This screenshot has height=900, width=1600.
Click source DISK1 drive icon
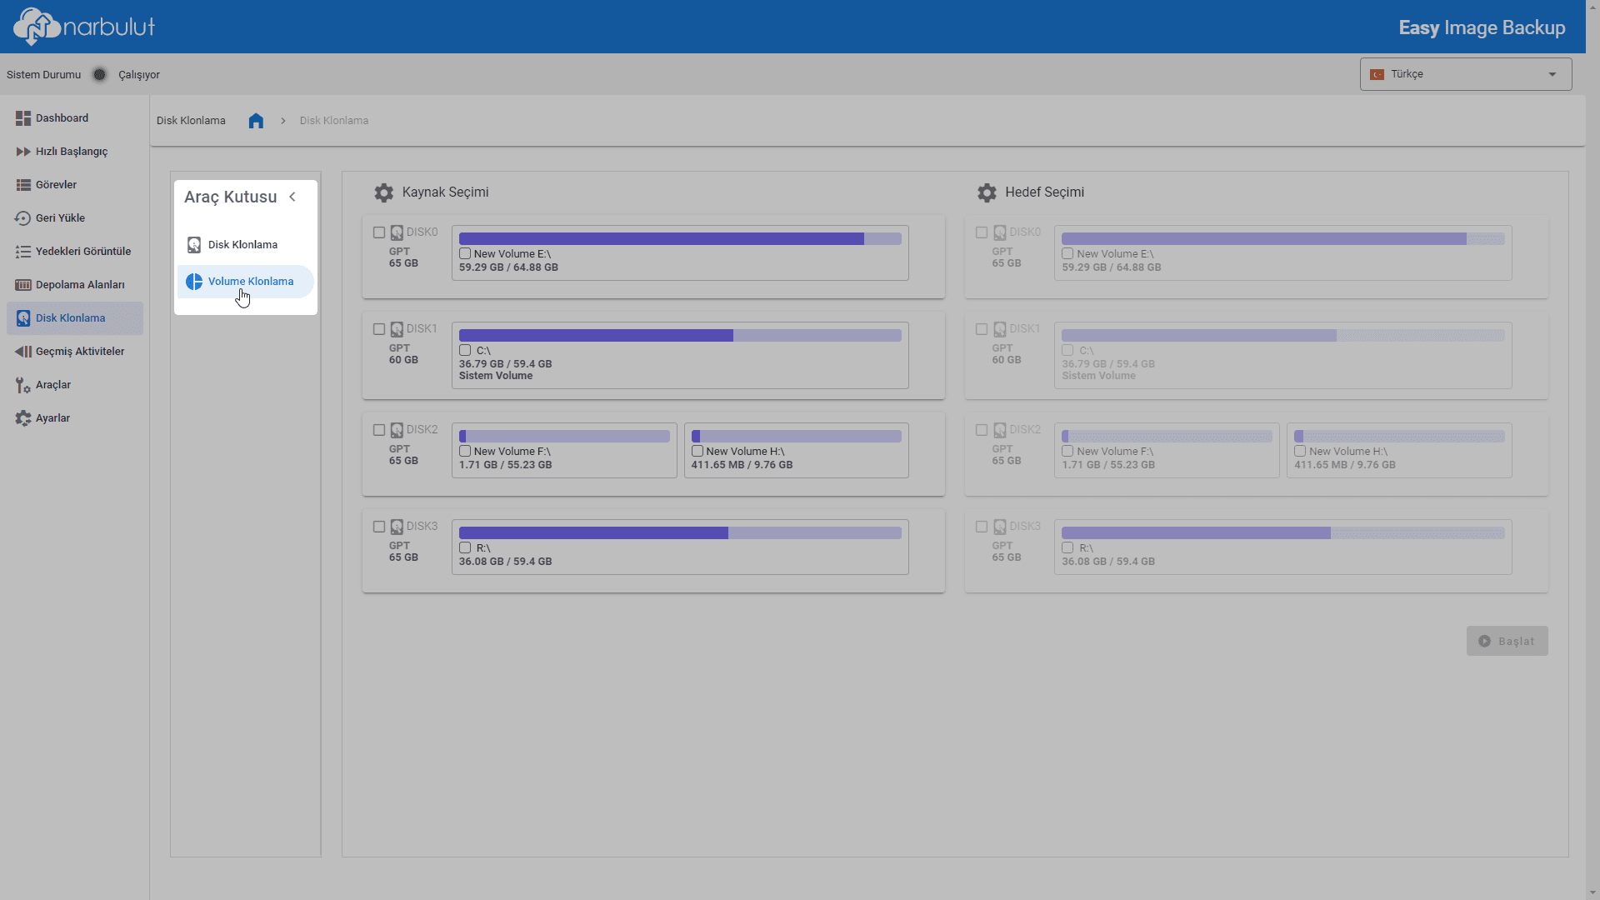pos(397,329)
